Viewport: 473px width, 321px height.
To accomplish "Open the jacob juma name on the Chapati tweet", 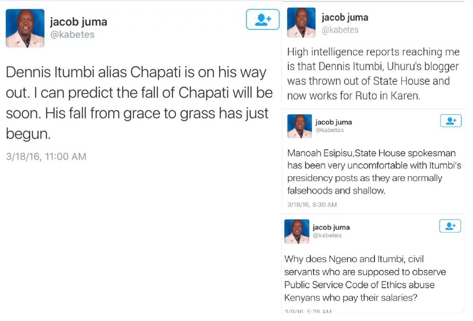I will tap(78, 21).
